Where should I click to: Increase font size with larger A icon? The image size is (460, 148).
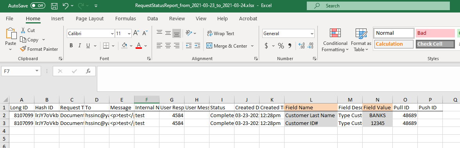point(136,33)
